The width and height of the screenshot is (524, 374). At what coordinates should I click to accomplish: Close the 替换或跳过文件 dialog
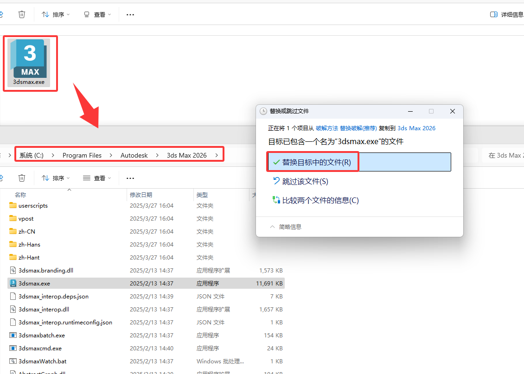coord(453,111)
